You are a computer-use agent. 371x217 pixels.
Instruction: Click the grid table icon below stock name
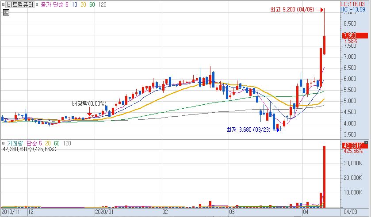tap(6, 12)
